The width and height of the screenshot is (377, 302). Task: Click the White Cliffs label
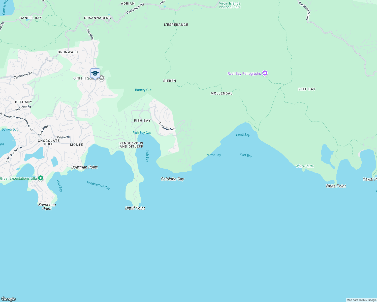tap(305, 166)
